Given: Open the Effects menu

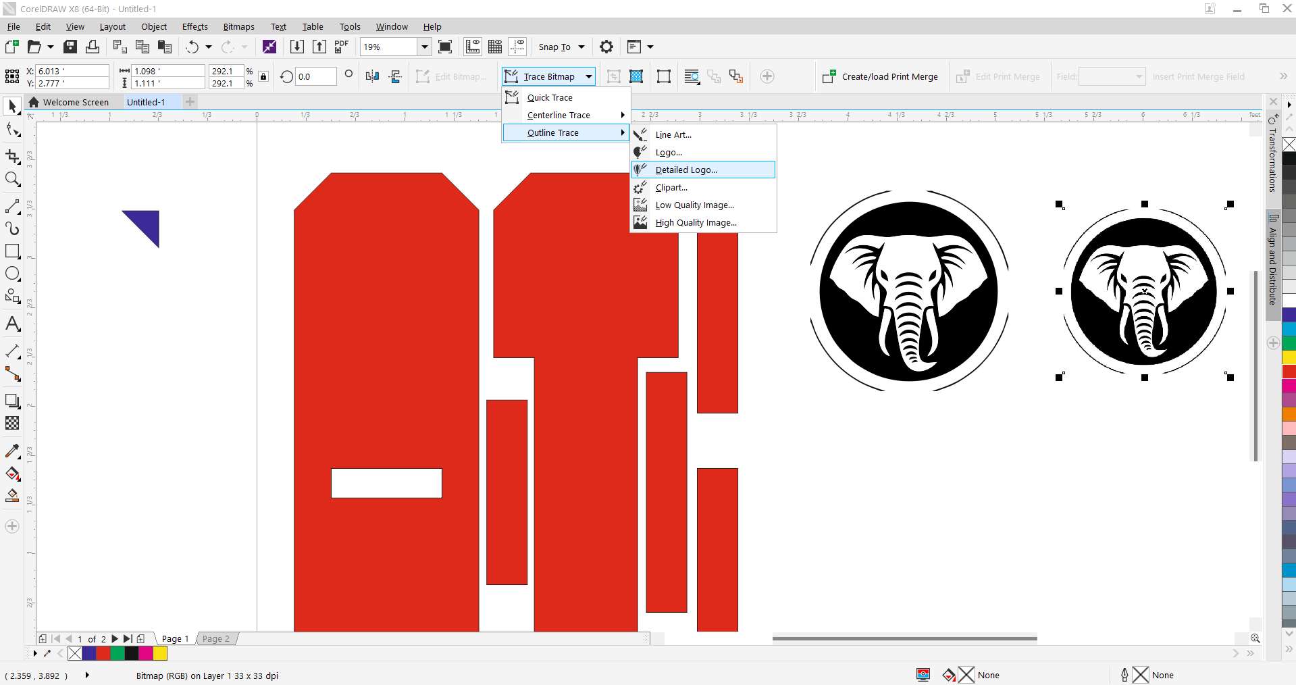Looking at the screenshot, I should pos(195,27).
